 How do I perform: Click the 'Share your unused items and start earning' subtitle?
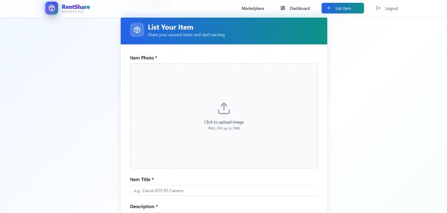tap(186, 35)
